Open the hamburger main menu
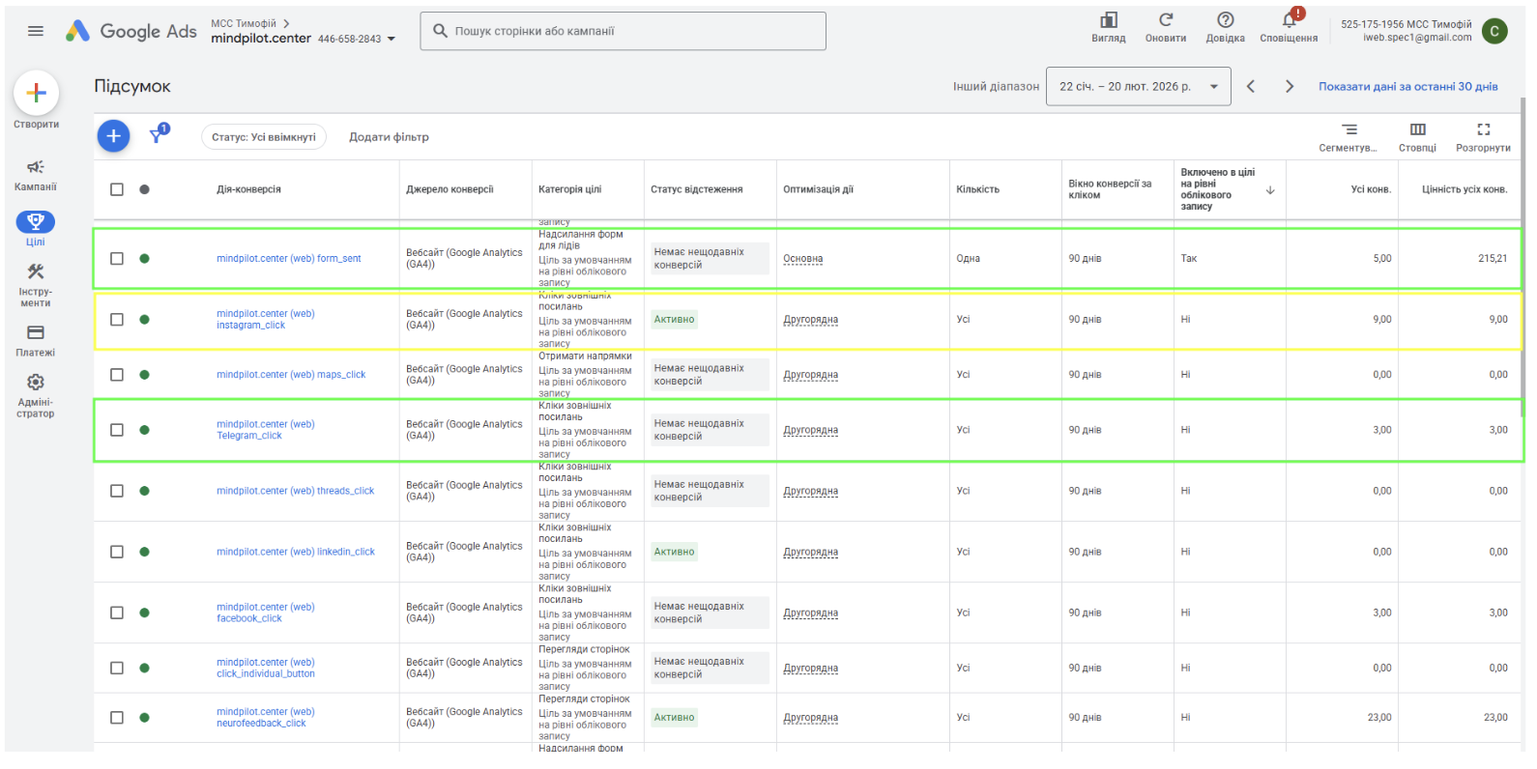This screenshot has width=1537, height=769. click(36, 31)
